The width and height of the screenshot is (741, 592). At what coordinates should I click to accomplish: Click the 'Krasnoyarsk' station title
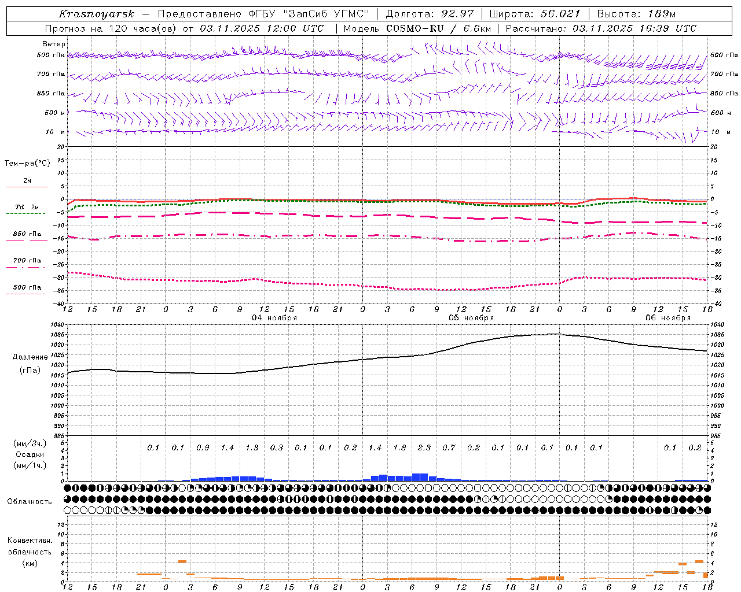pos(97,14)
